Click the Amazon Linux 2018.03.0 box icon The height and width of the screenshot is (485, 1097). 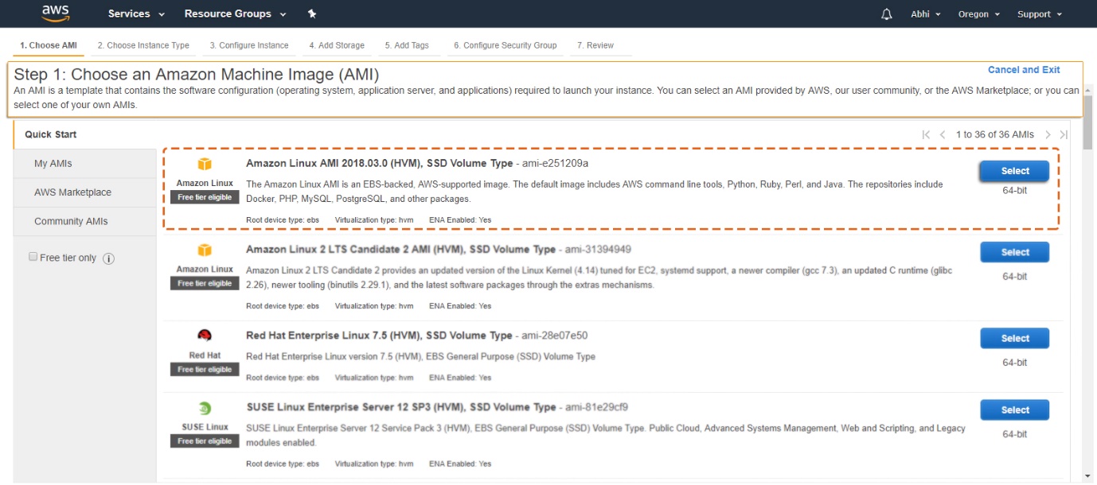point(205,164)
